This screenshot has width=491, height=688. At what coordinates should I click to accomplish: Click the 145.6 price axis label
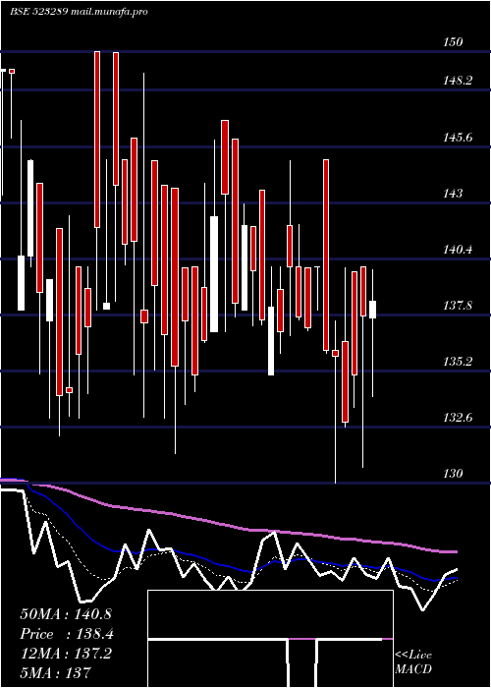point(458,138)
